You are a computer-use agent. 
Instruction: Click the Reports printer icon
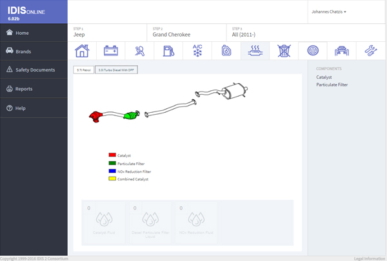(x=10, y=88)
